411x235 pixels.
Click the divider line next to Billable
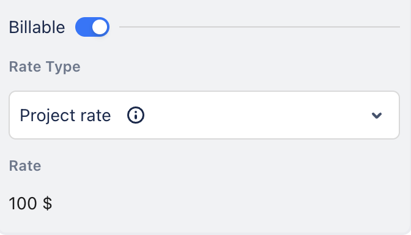[259, 27]
